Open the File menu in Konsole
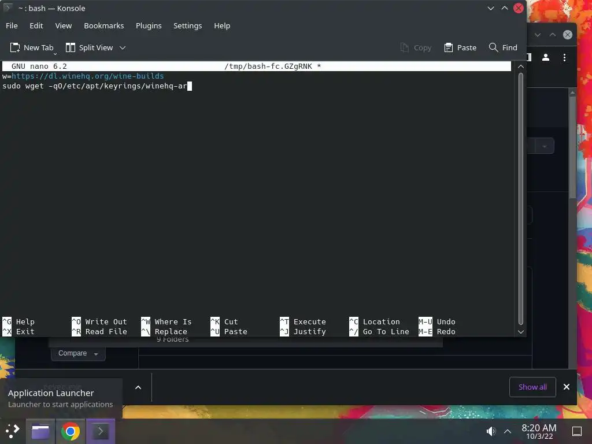This screenshot has width=592, height=444. (x=12, y=25)
